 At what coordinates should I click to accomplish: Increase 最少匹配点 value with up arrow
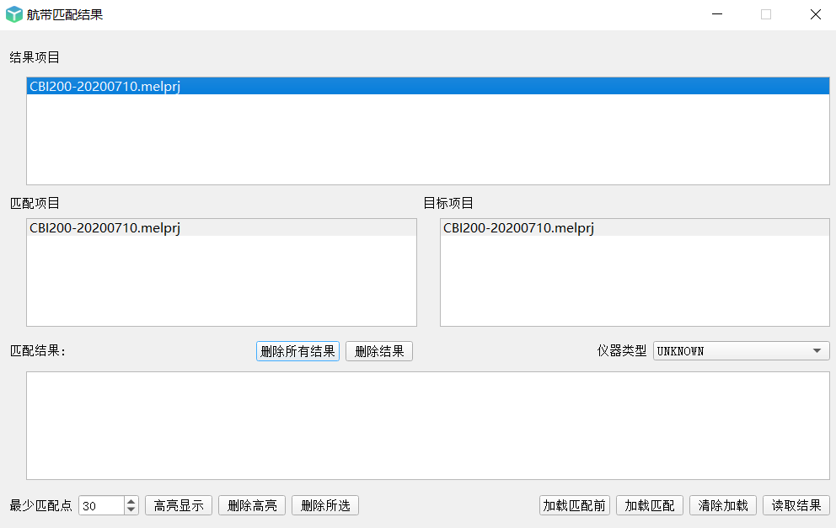131,501
